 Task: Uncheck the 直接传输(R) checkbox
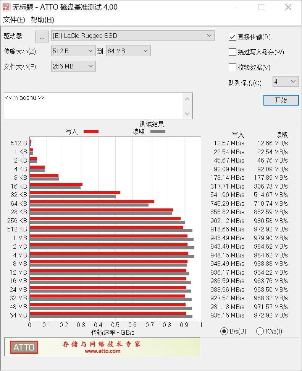click(233, 37)
